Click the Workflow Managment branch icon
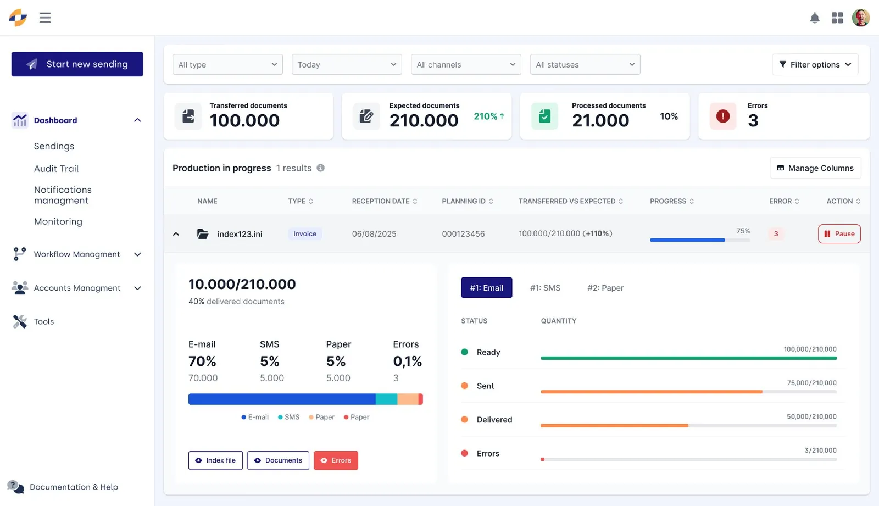The height and width of the screenshot is (506, 879). click(x=20, y=254)
